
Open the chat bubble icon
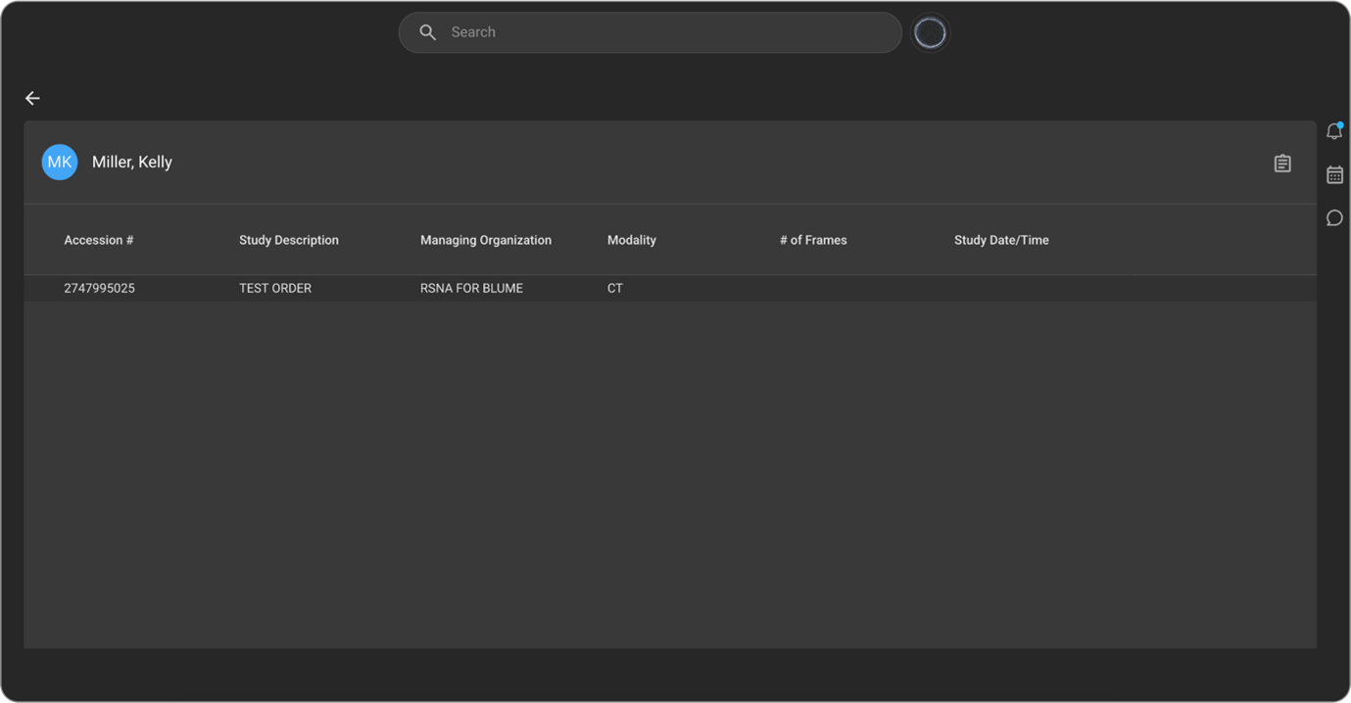tap(1334, 217)
